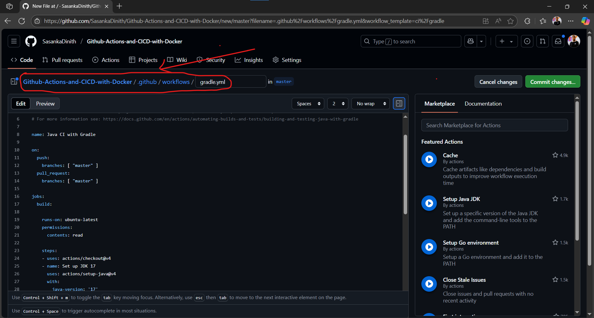Toggle editor side panel icon
The width and height of the screenshot is (594, 318).
coord(399,103)
